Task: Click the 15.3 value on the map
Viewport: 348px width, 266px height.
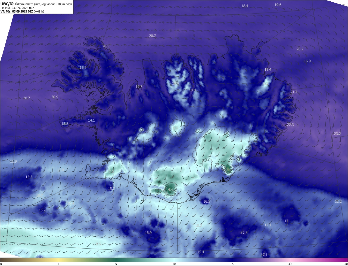Action: 29,177
